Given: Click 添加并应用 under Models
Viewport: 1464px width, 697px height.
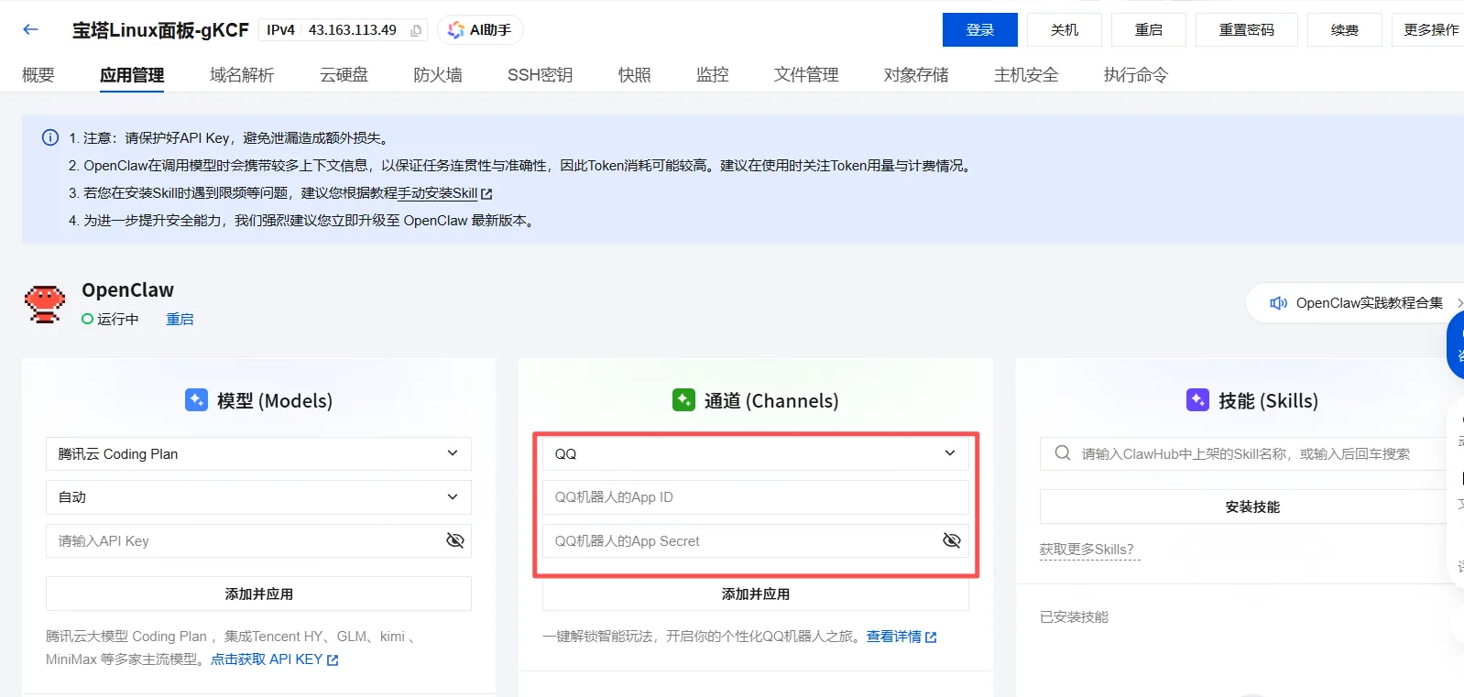Looking at the screenshot, I should click(x=258, y=594).
